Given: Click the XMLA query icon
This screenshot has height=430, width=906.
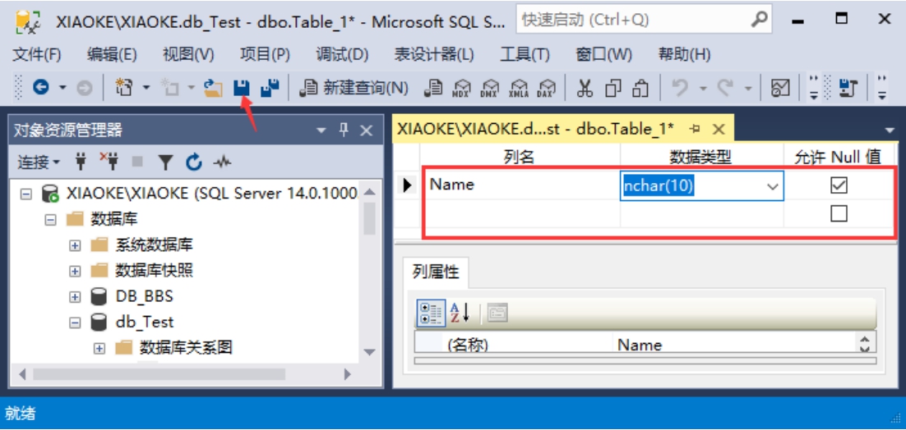Looking at the screenshot, I should pyautogui.click(x=518, y=88).
